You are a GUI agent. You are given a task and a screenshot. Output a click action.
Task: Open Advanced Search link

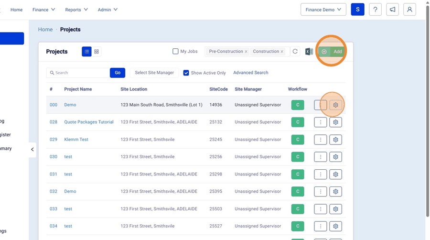pyautogui.click(x=251, y=73)
